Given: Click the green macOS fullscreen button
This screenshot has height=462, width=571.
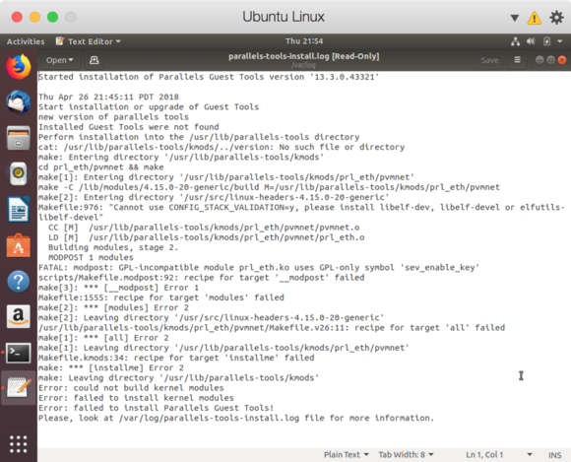Looking at the screenshot, I should [53, 17].
